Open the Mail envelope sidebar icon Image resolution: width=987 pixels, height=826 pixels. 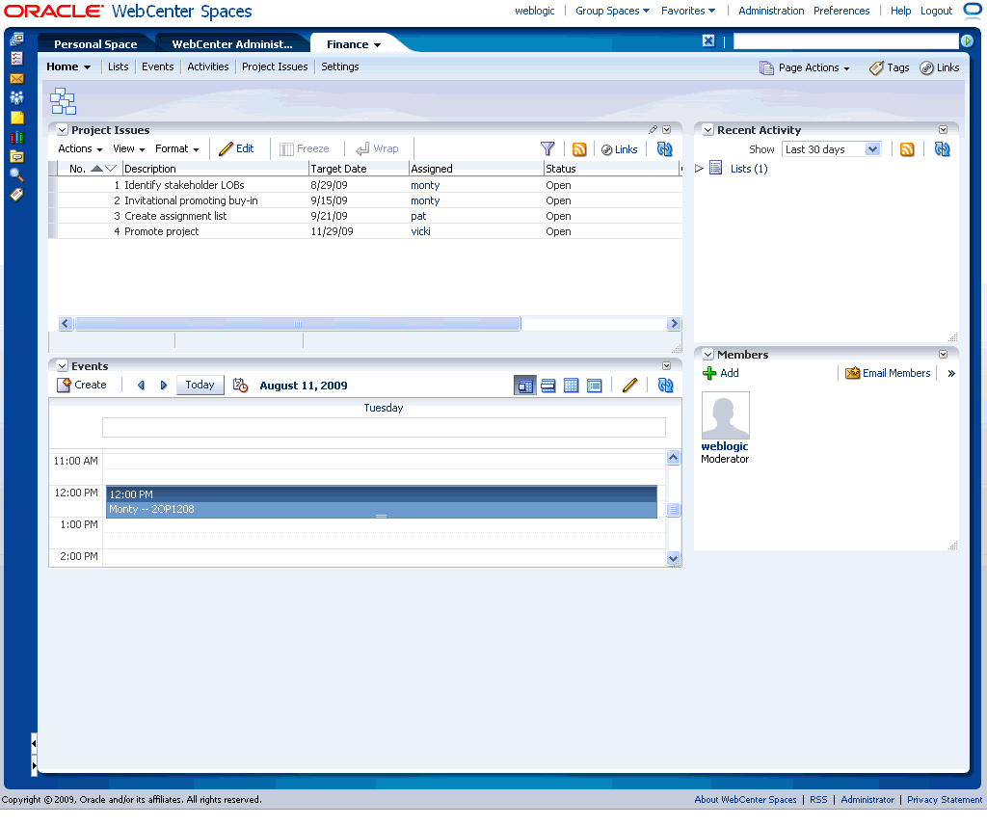point(17,79)
